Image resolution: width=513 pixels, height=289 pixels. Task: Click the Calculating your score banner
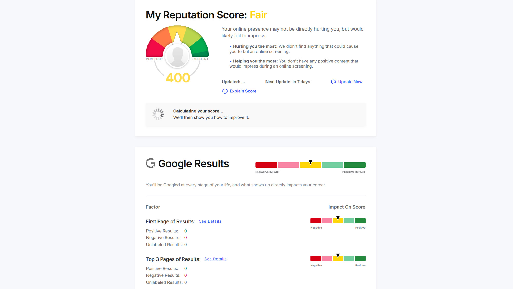pyautogui.click(x=255, y=114)
